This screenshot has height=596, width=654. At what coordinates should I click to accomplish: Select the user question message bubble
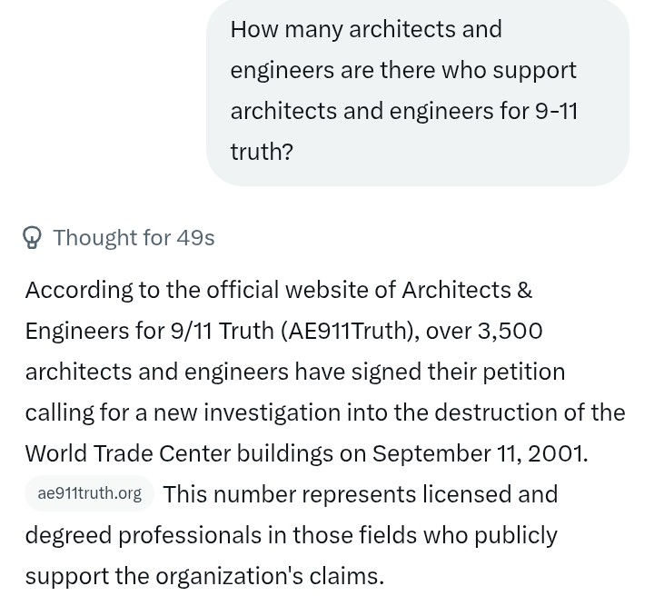pos(418,91)
